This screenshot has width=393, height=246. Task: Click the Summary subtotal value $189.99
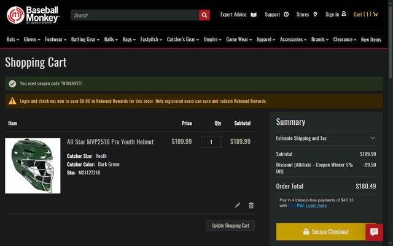pos(368,154)
